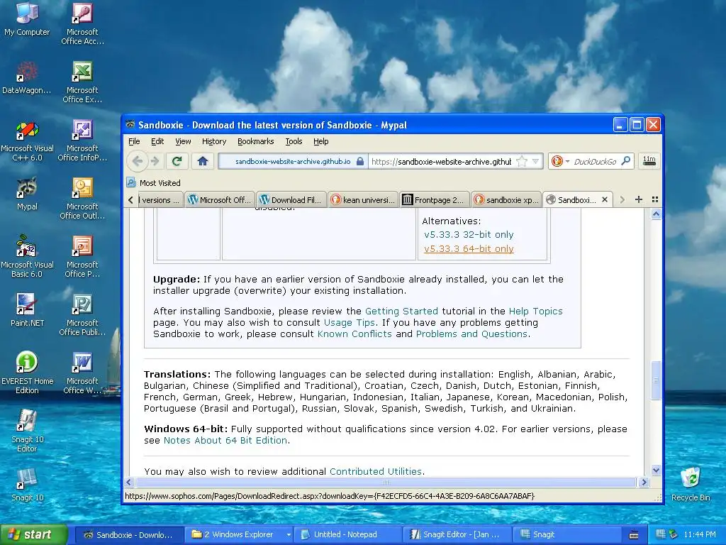Open the Usage Tips link
This screenshot has height=545, width=726.
click(349, 323)
